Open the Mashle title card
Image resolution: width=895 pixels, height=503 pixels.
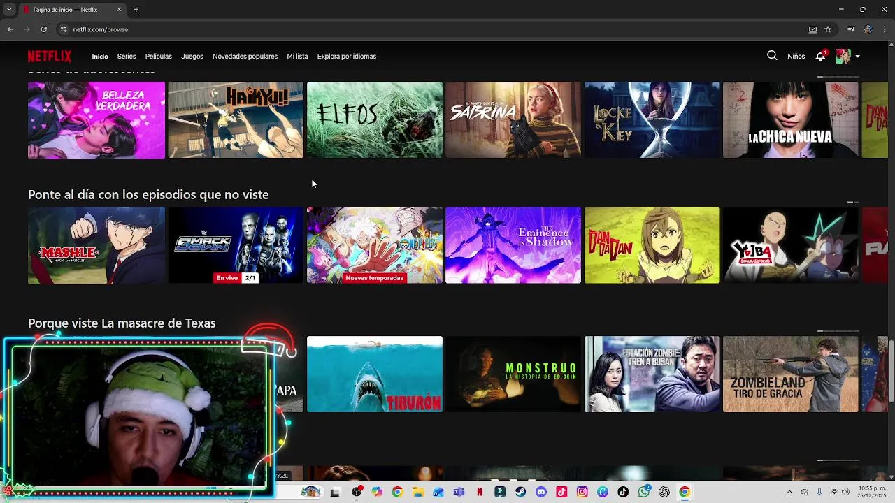[96, 245]
